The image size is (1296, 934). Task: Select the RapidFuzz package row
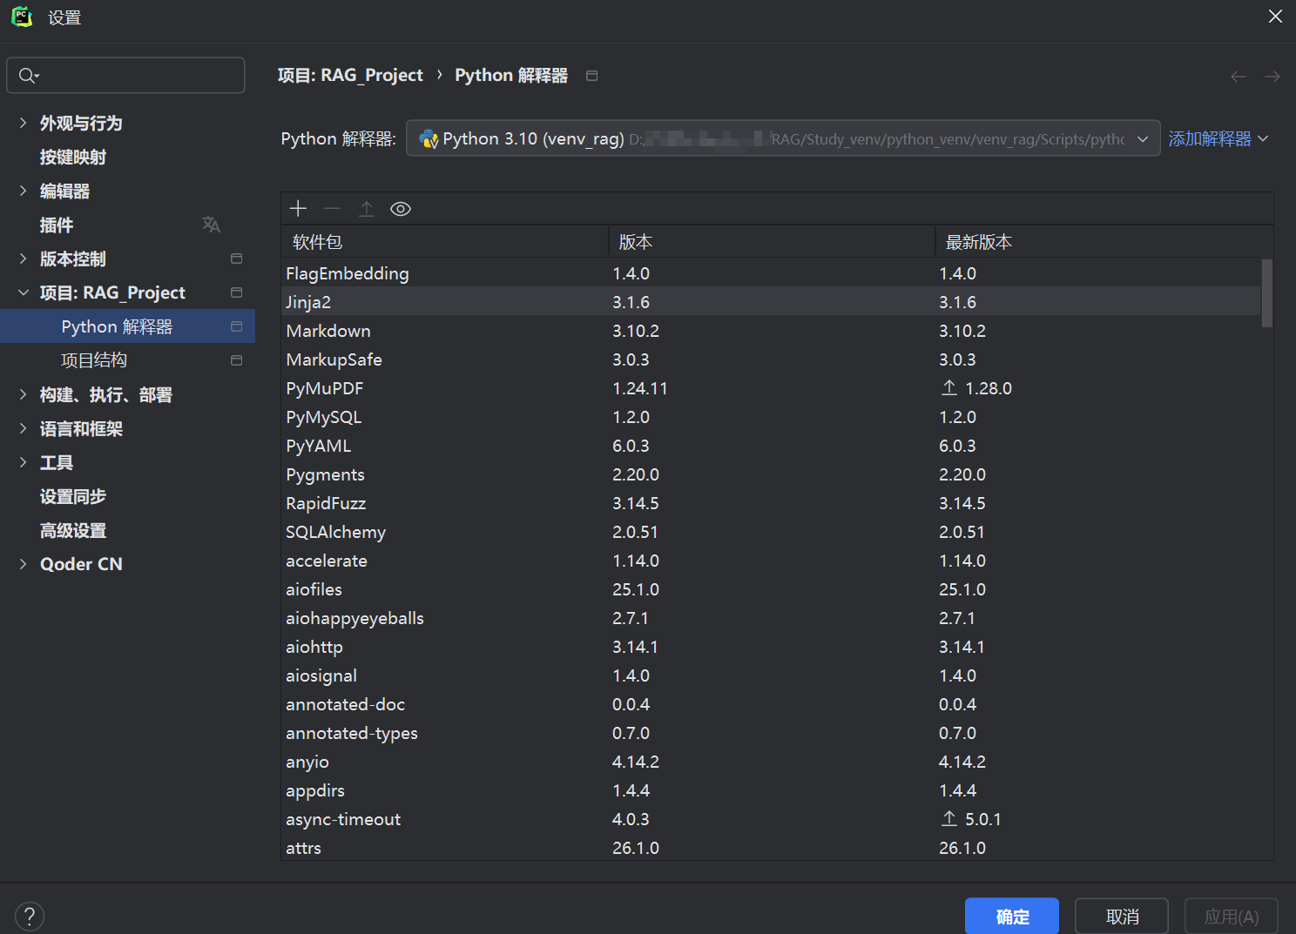pyautogui.click(x=771, y=503)
